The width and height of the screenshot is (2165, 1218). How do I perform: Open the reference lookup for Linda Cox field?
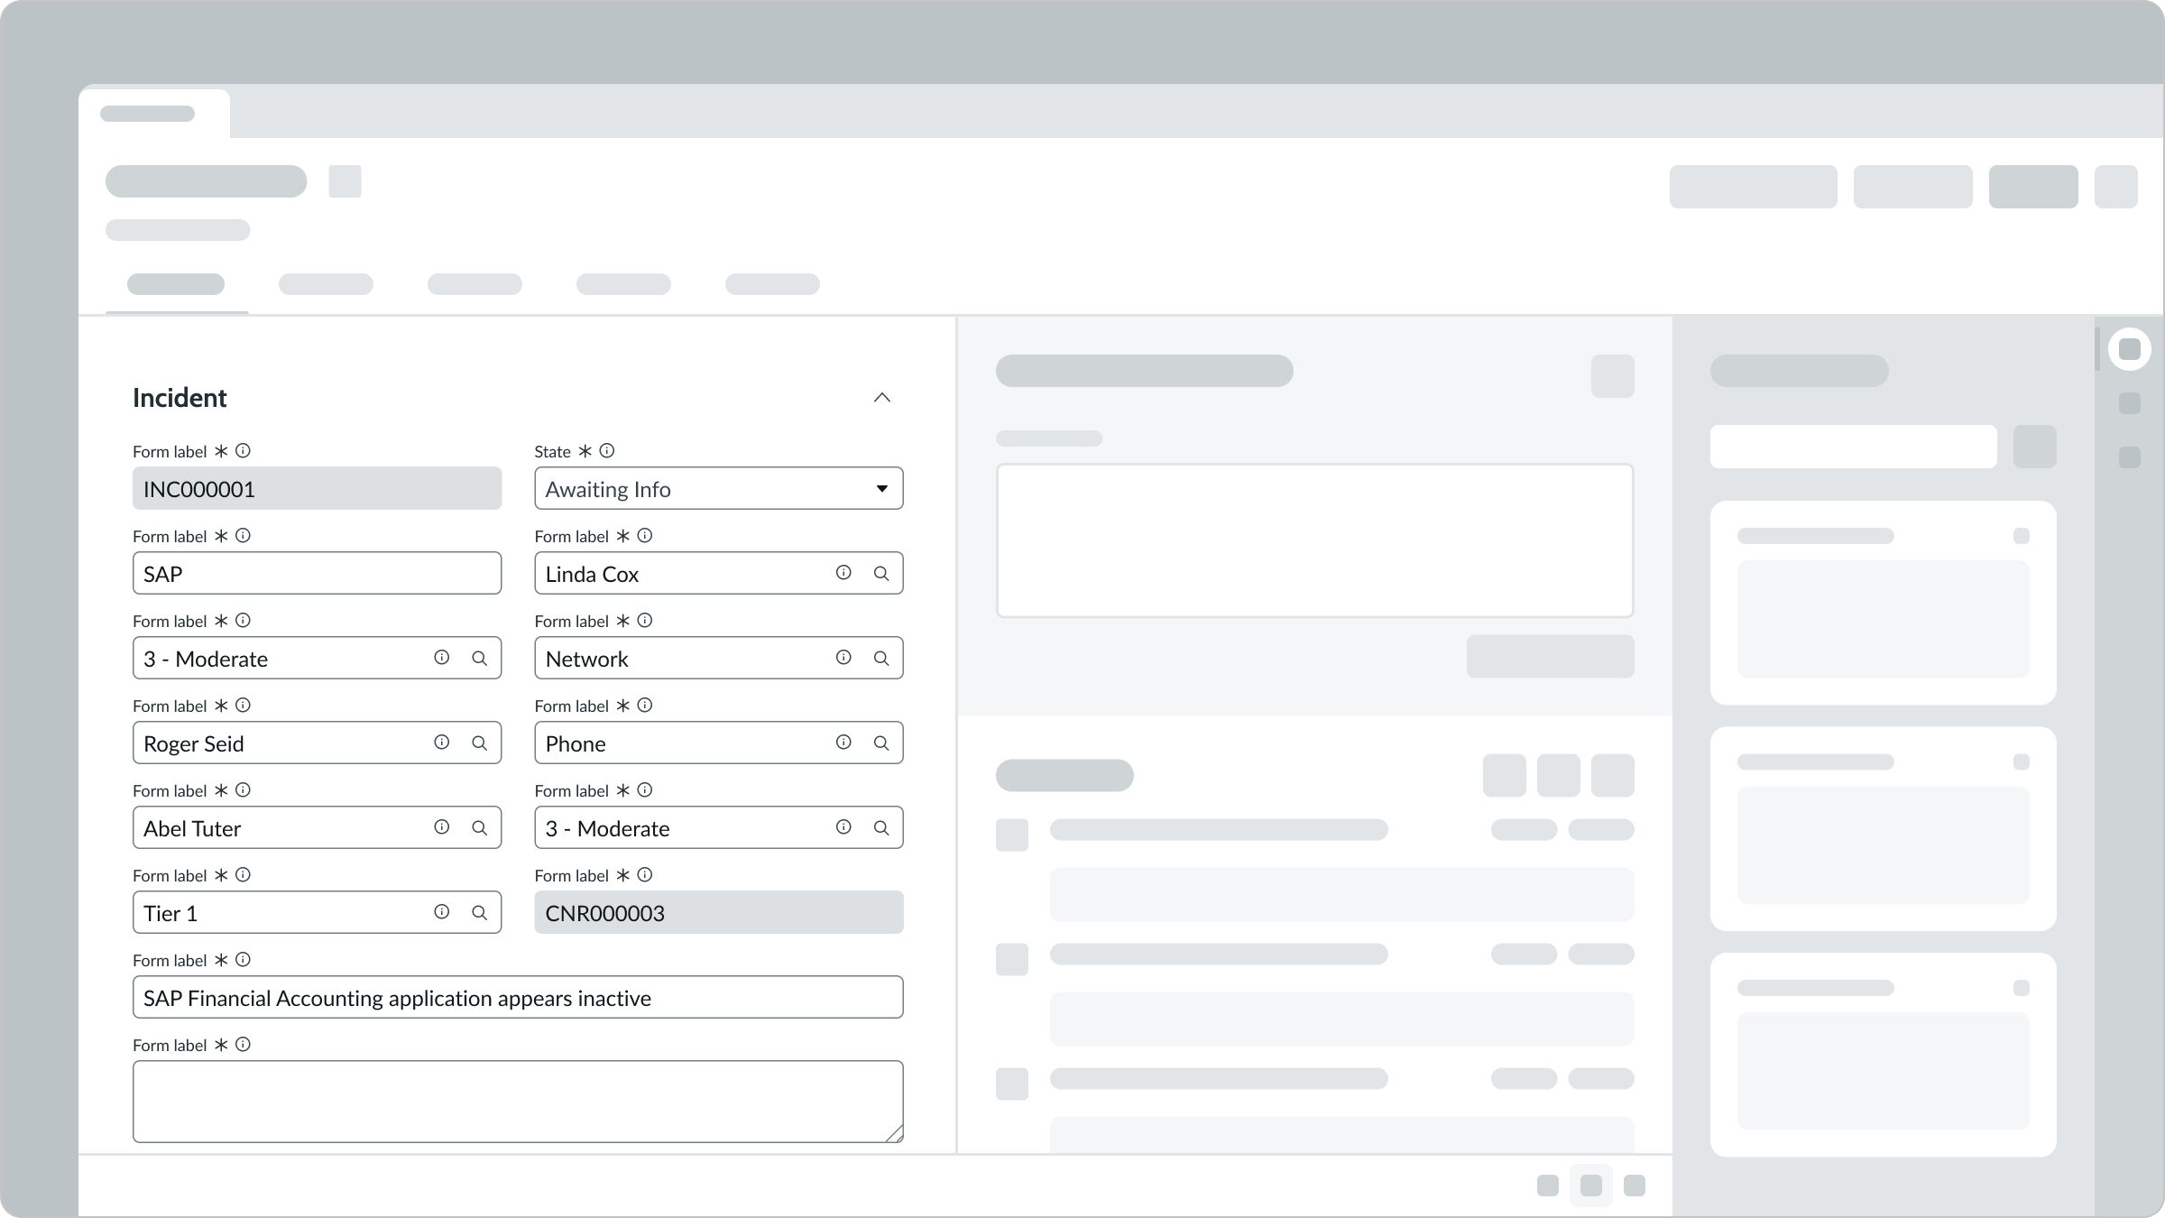pyautogui.click(x=882, y=573)
